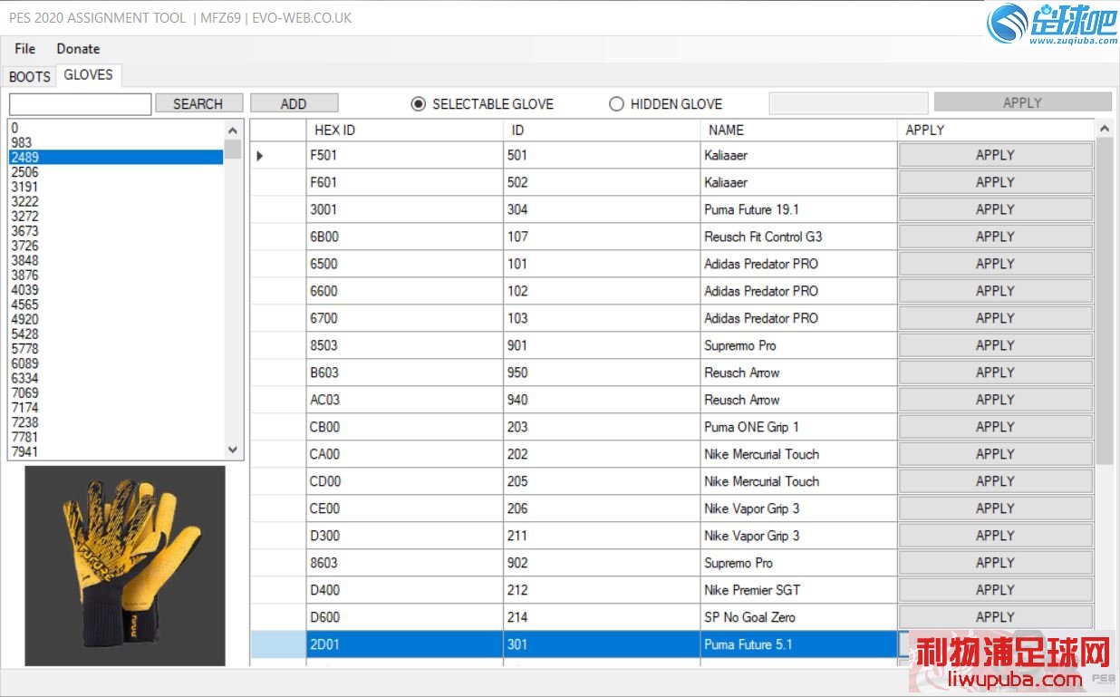Apply Supremo Pro with ID 902
The height and width of the screenshot is (697, 1120).
(995, 563)
